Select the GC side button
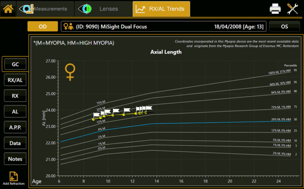This screenshot has height=189, width=304. click(15, 64)
